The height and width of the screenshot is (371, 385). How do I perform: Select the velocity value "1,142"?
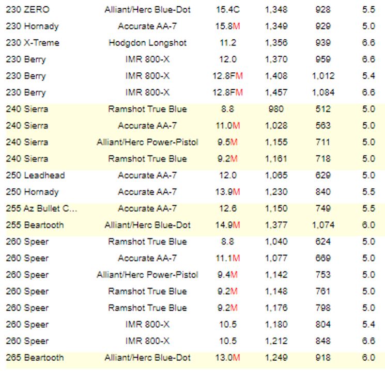(x=276, y=275)
